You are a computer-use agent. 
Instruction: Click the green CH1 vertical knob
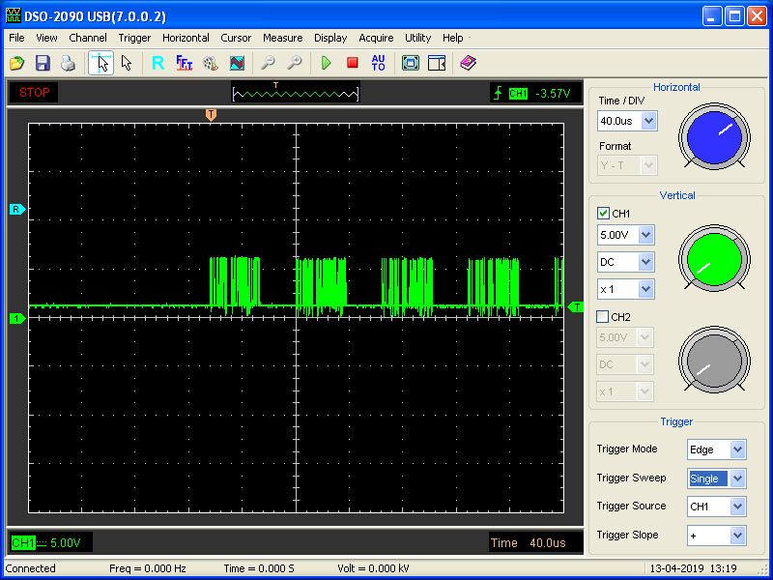714,257
